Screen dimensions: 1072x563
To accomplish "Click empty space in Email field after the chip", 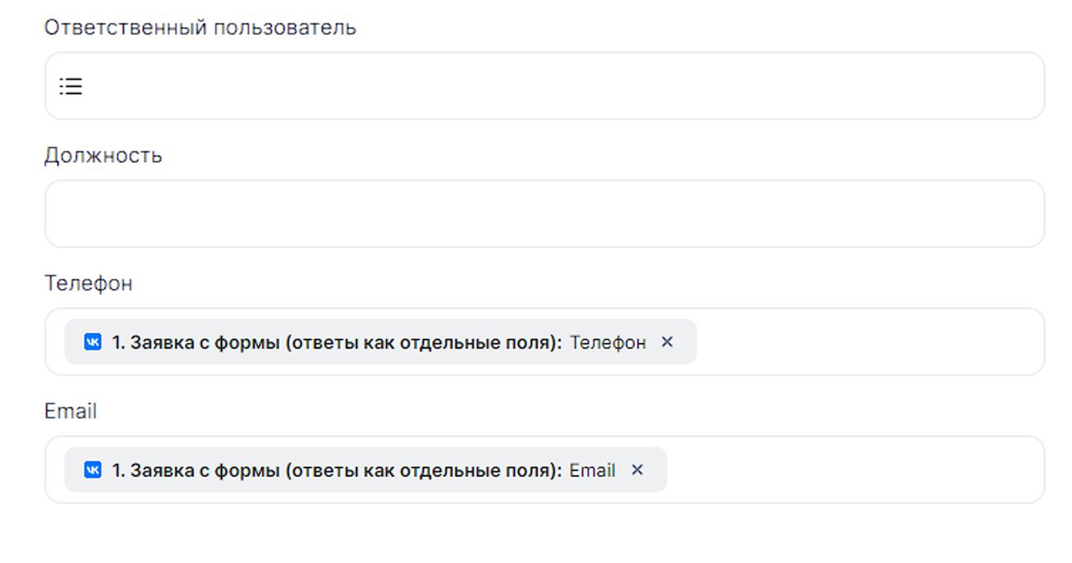I will 851,470.
